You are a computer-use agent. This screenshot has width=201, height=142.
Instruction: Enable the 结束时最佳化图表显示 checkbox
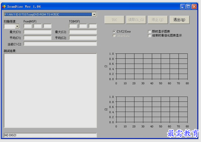pyautogui.click(x=149, y=36)
